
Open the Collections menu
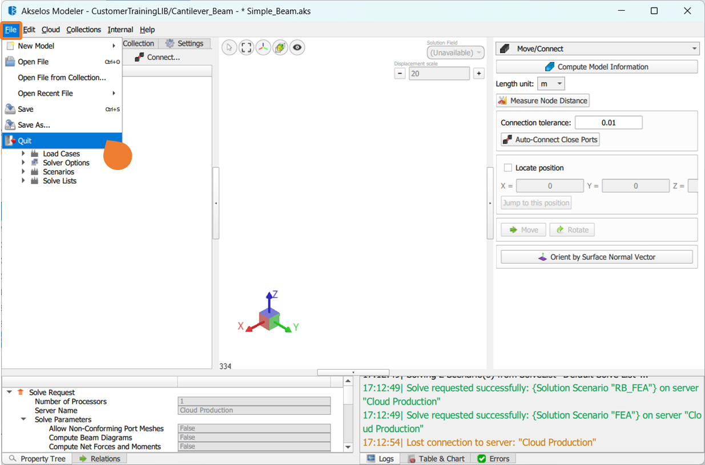[83, 30]
